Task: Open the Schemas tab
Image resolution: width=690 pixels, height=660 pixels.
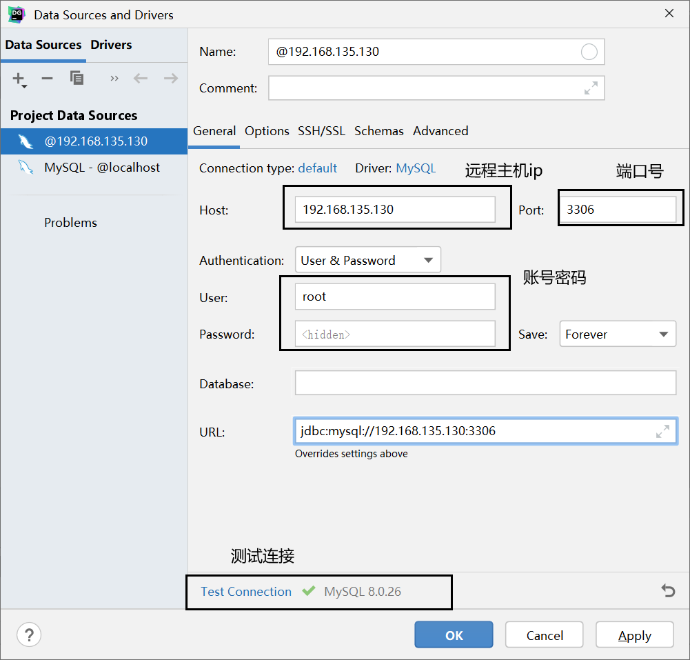Action: point(378,131)
